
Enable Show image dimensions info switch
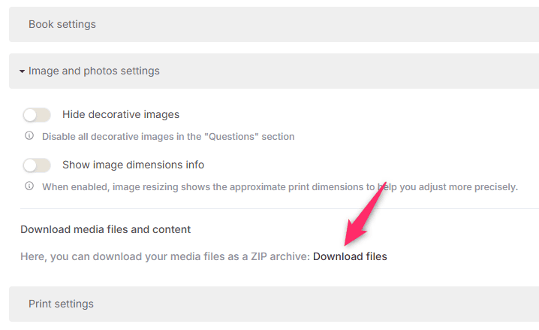37,165
